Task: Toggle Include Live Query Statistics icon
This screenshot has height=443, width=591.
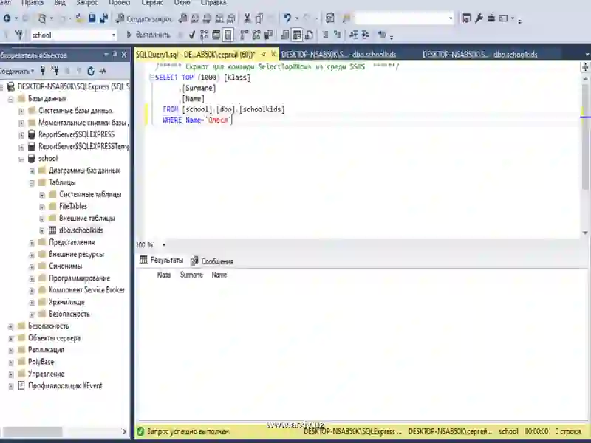Action: click(256, 35)
